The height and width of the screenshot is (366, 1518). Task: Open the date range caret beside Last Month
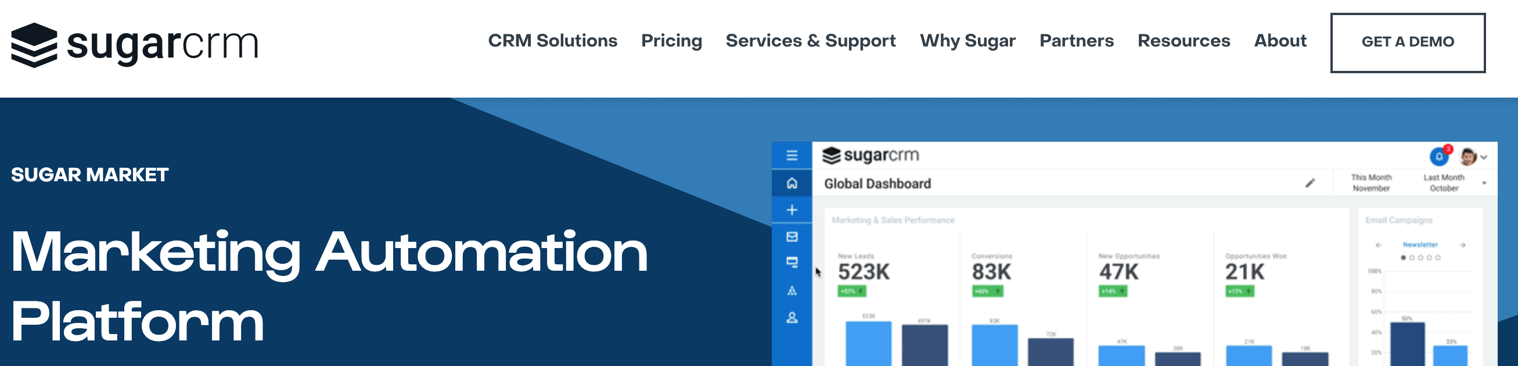click(x=1484, y=184)
